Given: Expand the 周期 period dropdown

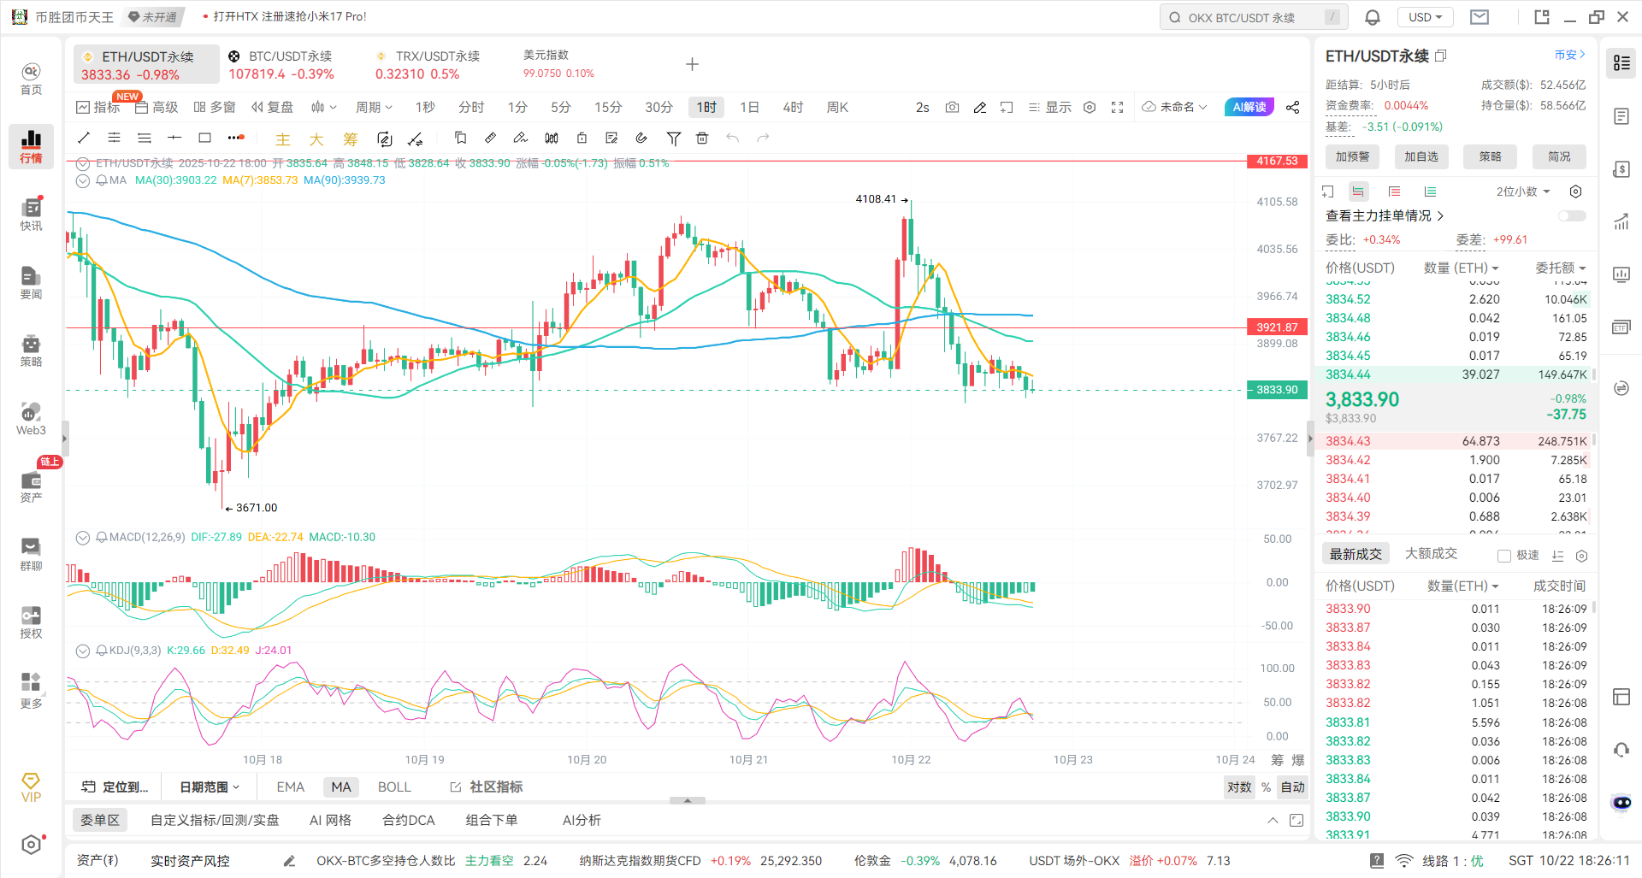Looking at the screenshot, I should (374, 107).
